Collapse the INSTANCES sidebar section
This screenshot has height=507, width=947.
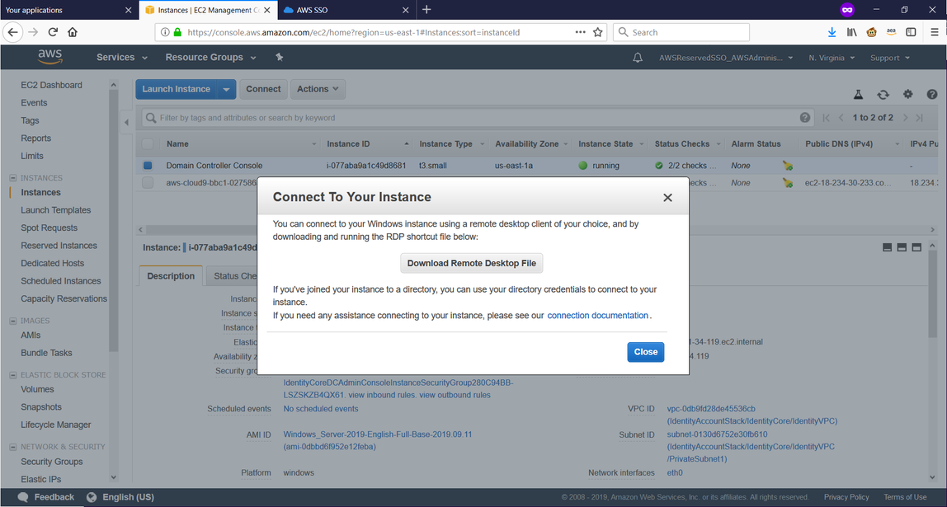12,178
